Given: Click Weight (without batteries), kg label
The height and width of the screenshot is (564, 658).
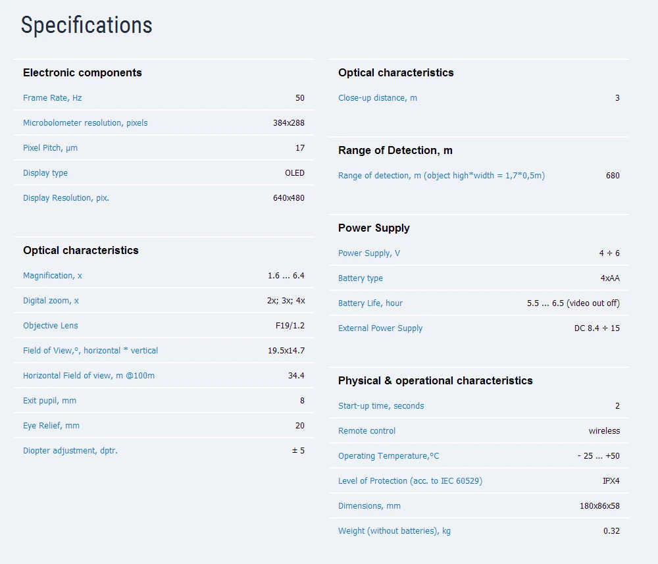Looking at the screenshot, I should coord(394,531).
